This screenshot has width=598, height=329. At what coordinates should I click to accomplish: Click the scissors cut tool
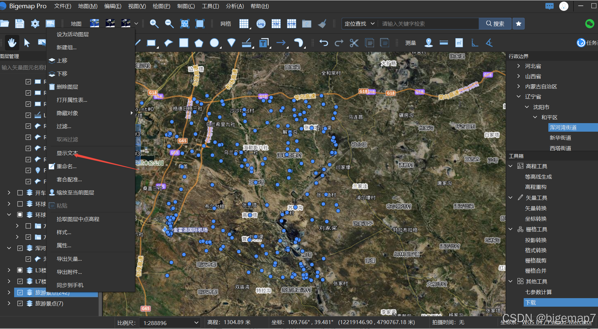354,43
